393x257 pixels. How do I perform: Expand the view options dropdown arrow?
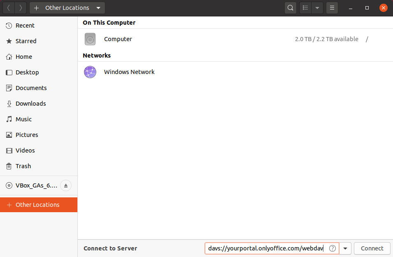[317, 8]
